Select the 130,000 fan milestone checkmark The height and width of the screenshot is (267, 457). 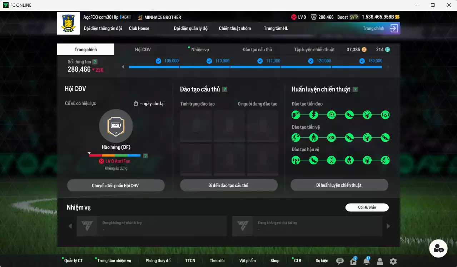pos(362,61)
